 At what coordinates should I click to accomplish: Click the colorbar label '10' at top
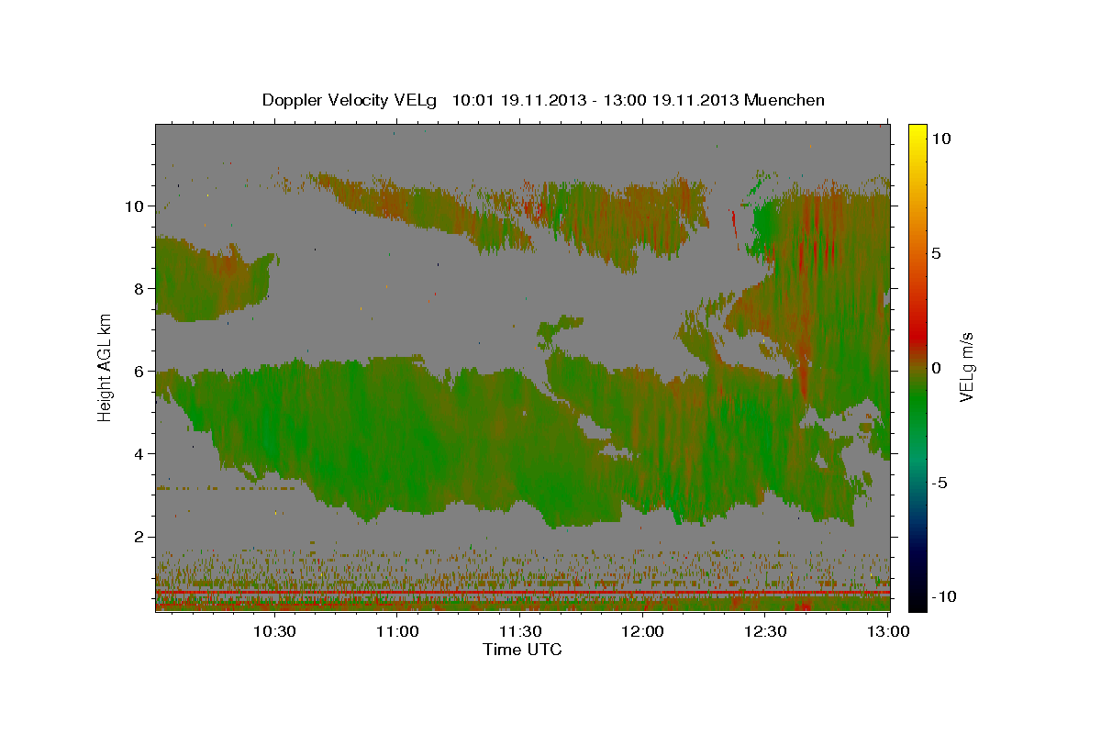(940, 139)
